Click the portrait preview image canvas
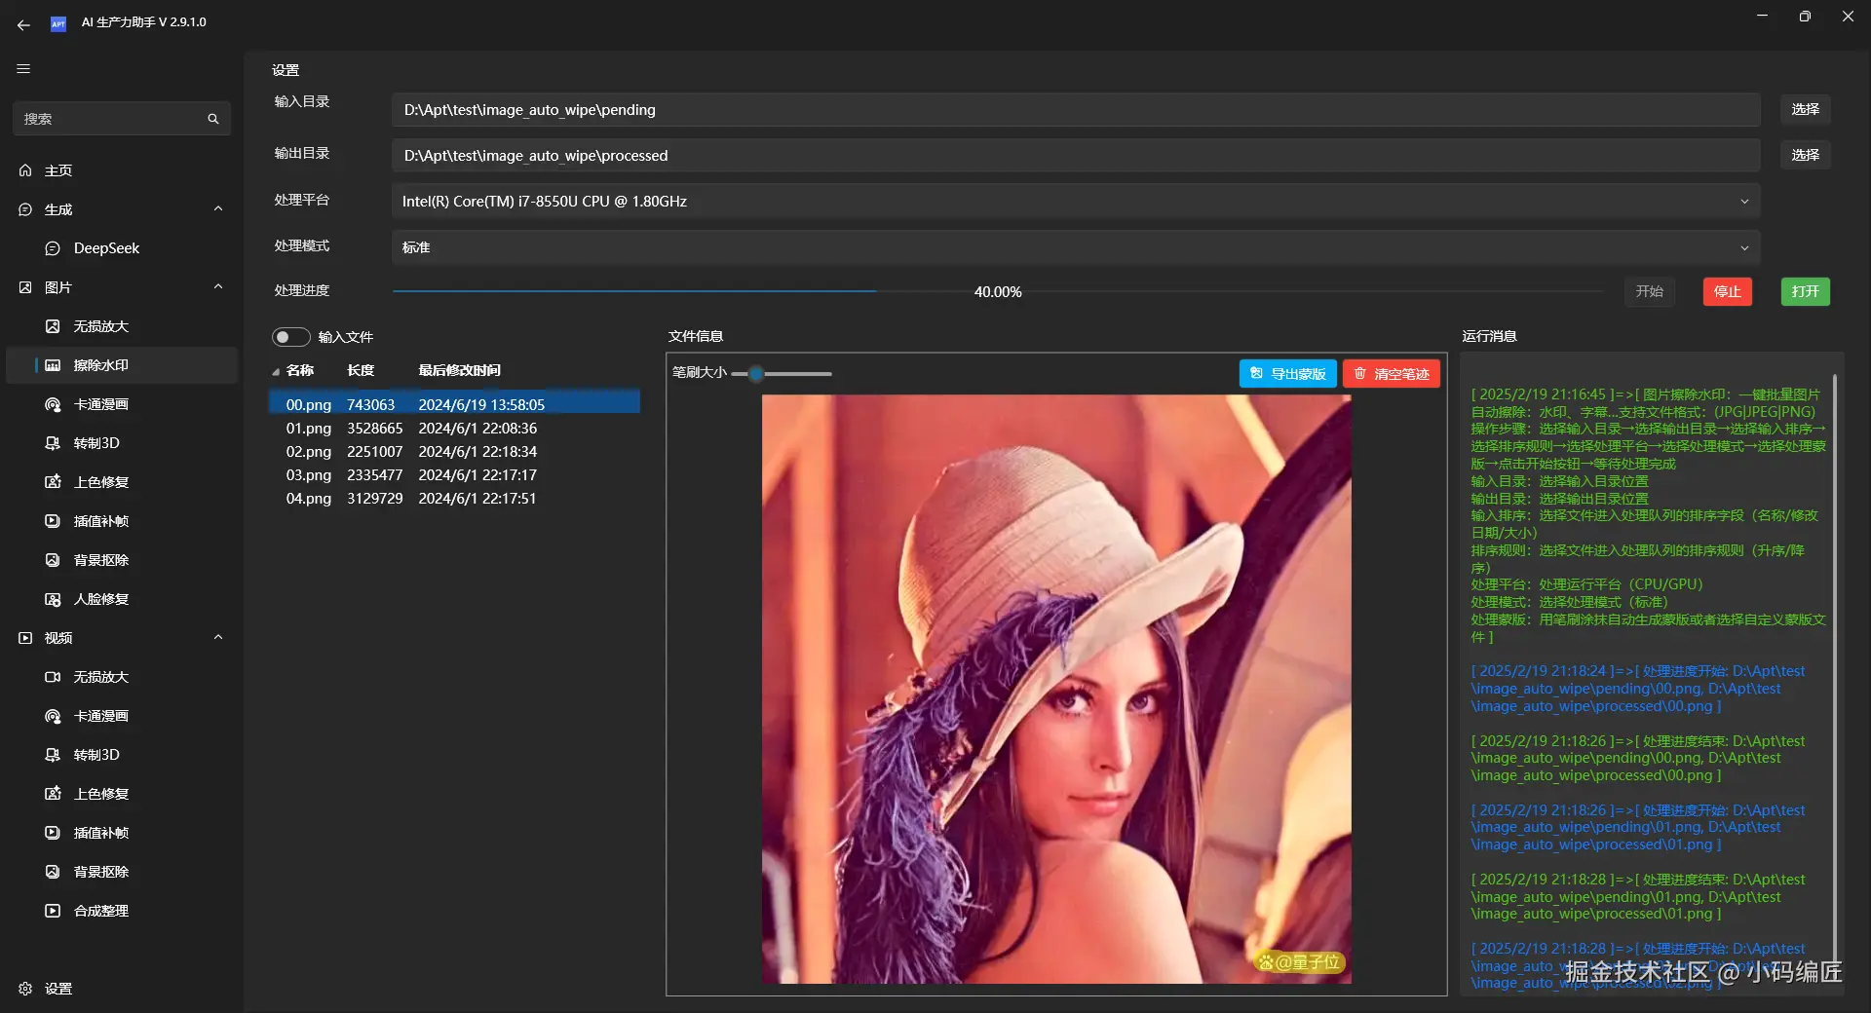Screen dimensions: 1871x1013 1056,689
